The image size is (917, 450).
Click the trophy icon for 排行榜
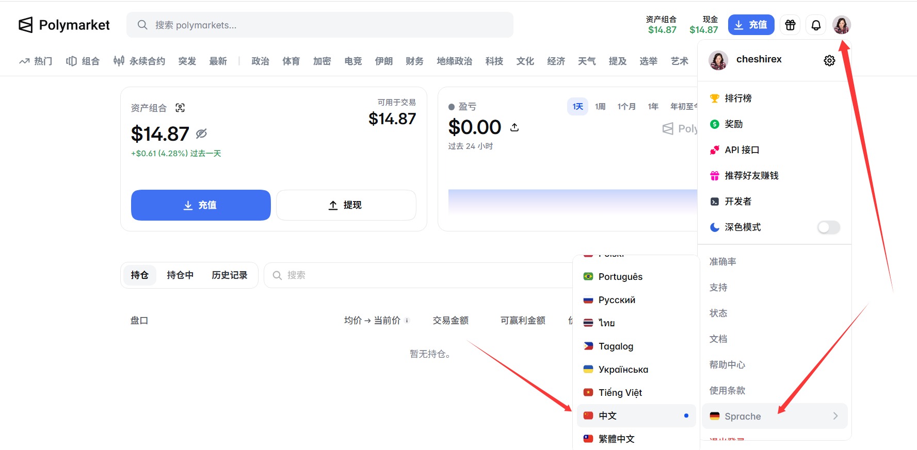[x=715, y=98]
